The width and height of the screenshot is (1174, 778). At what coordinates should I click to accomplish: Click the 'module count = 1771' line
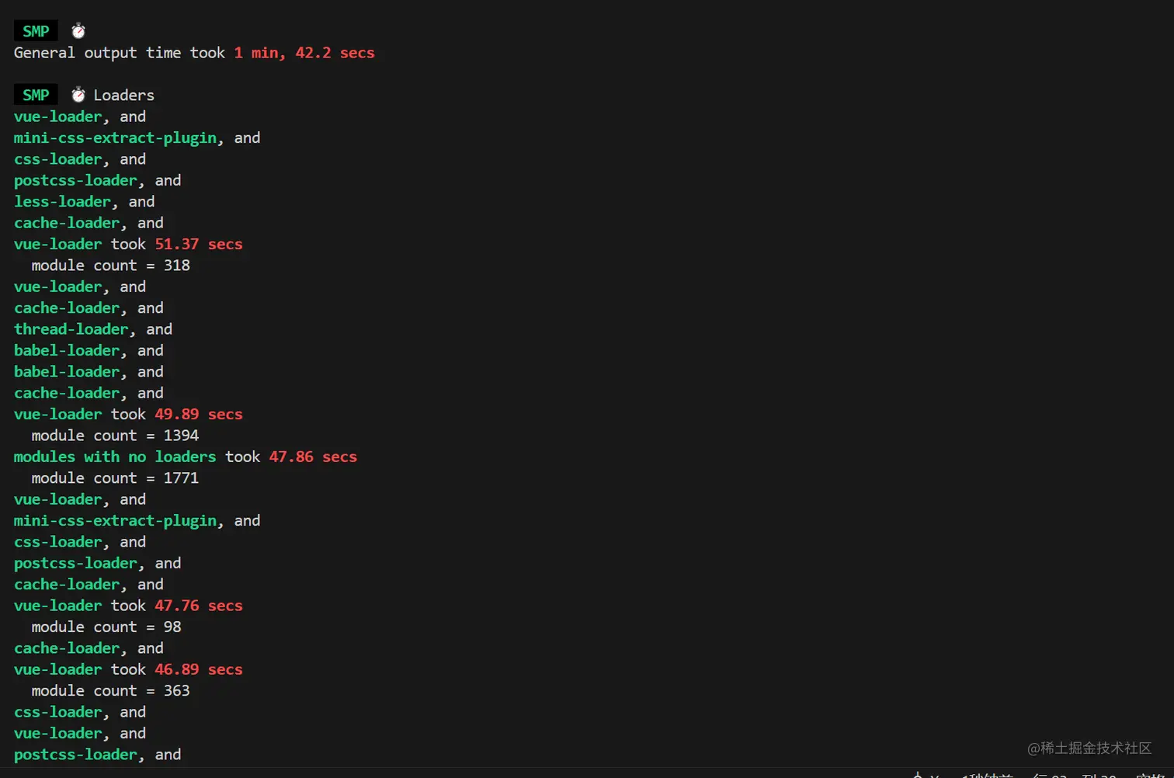pos(115,478)
